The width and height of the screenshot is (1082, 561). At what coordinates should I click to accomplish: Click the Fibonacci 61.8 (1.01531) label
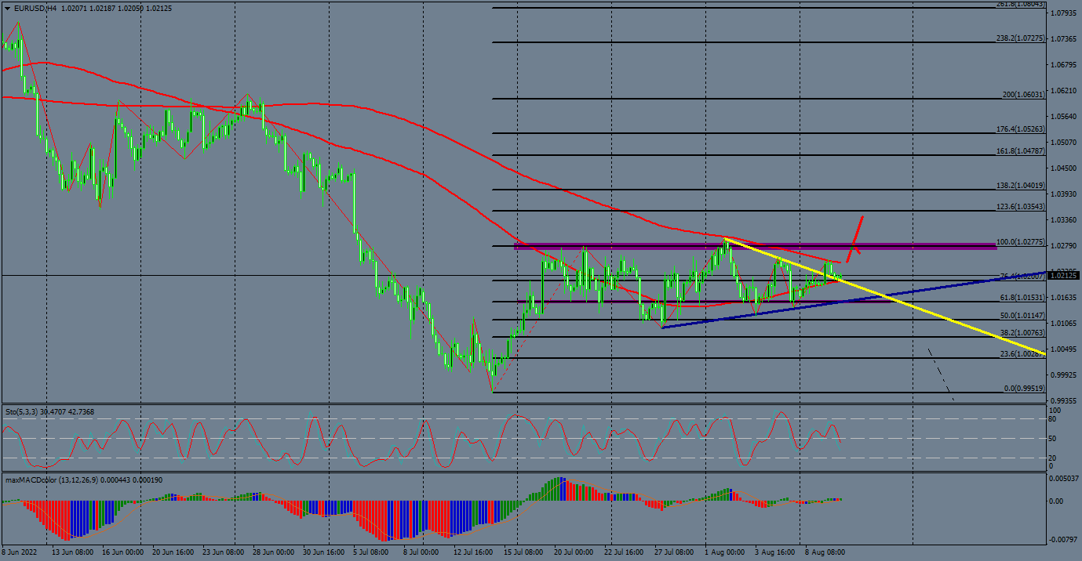1020,298
